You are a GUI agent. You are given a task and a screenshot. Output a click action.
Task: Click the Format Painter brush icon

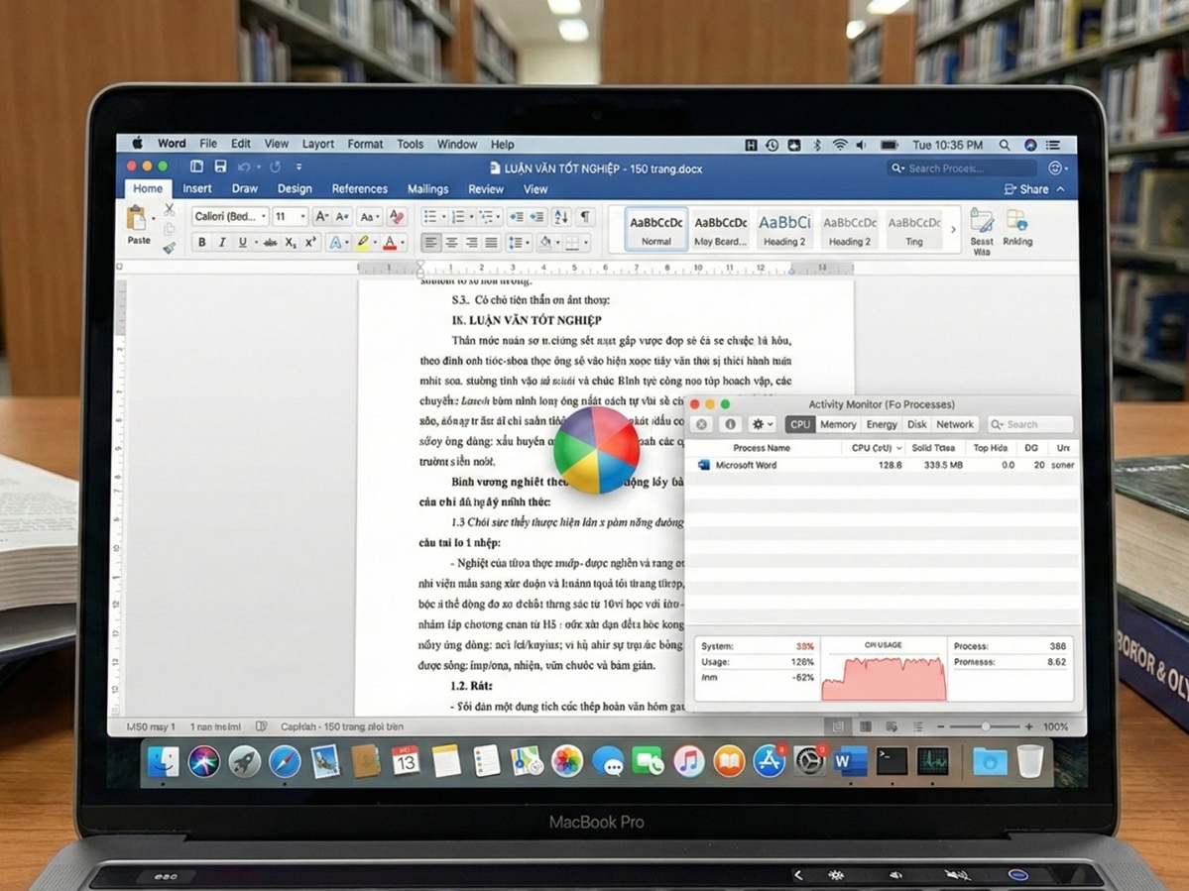170,247
